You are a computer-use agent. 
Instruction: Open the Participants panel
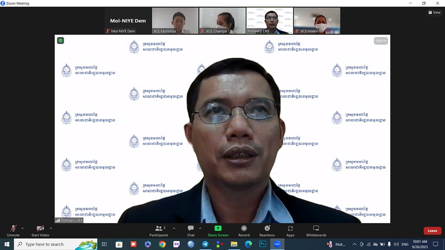pyautogui.click(x=159, y=231)
